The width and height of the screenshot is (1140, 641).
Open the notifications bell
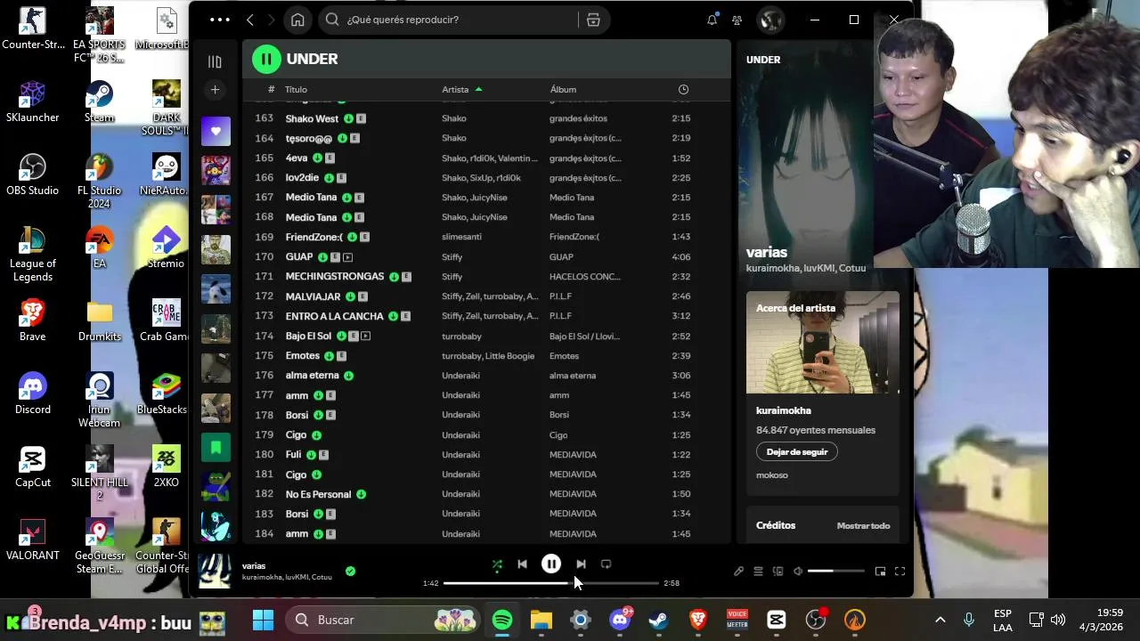712,20
